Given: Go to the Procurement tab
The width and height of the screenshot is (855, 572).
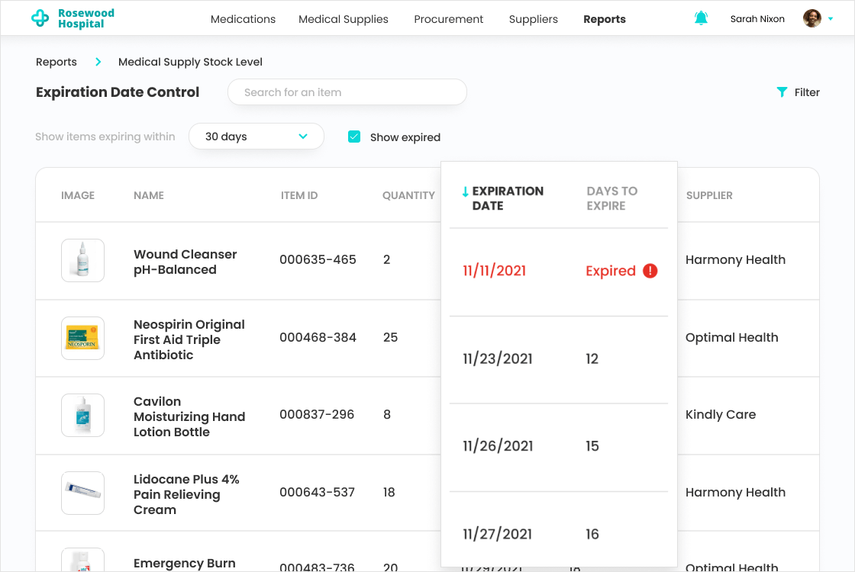Looking at the screenshot, I should click(448, 19).
